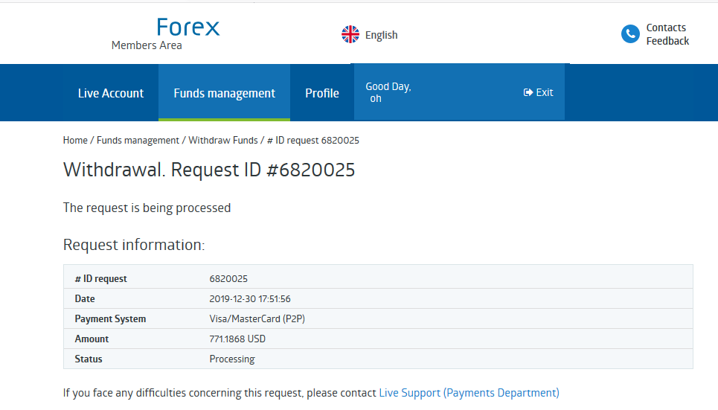Click the Exit link

click(545, 92)
